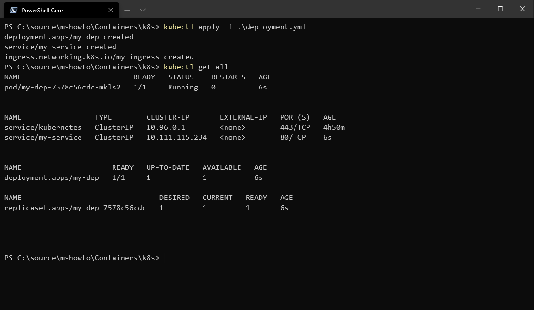Click the CLUSTER-IP column header
Image resolution: width=534 pixels, height=310 pixels.
[x=168, y=117]
